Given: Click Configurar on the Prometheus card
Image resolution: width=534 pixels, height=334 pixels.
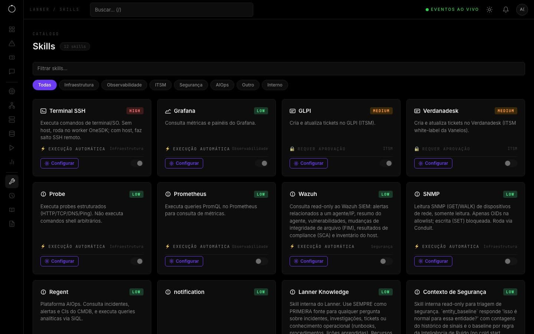Looking at the screenshot, I should [184, 261].
